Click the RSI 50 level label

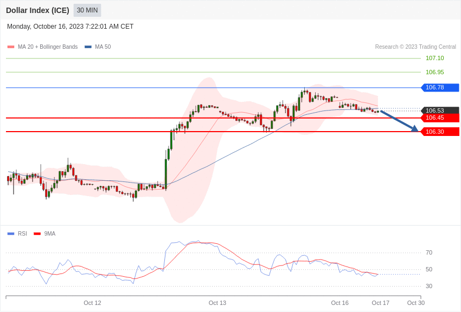pyautogui.click(x=429, y=269)
